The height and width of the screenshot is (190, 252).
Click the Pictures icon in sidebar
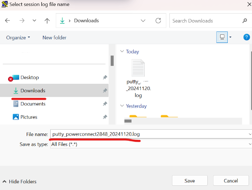(x=16, y=117)
